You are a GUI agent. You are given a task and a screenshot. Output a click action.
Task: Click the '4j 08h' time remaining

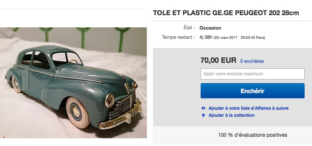pyautogui.click(x=206, y=37)
